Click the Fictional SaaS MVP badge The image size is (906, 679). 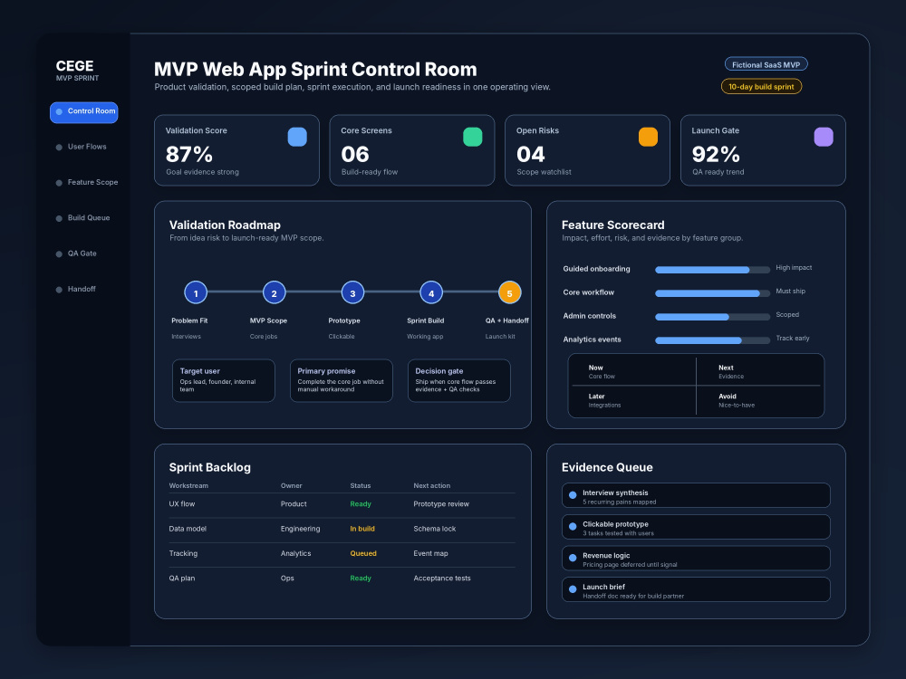click(x=766, y=64)
